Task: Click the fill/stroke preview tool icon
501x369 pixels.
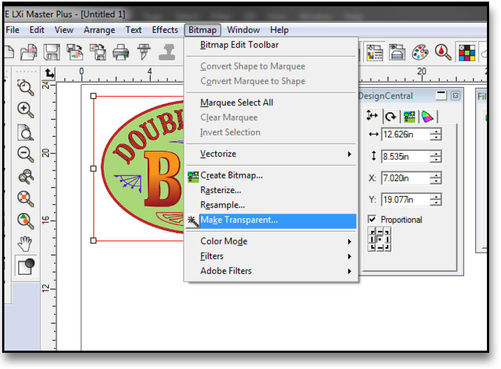Action: (x=26, y=266)
